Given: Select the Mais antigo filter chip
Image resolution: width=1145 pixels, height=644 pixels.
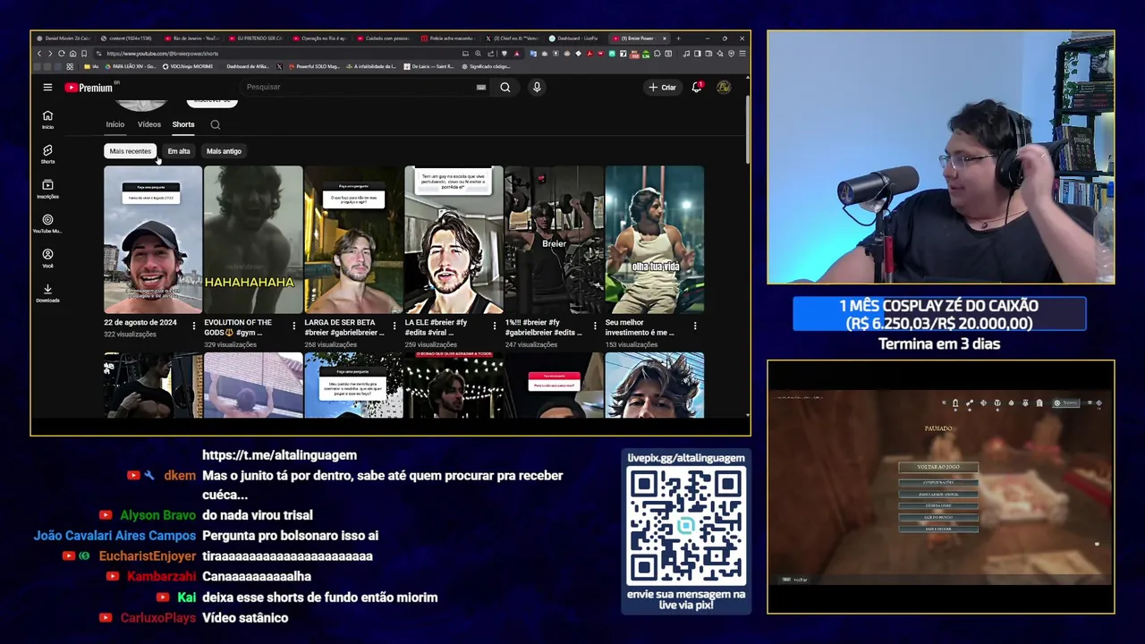Looking at the screenshot, I should tap(224, 151).
